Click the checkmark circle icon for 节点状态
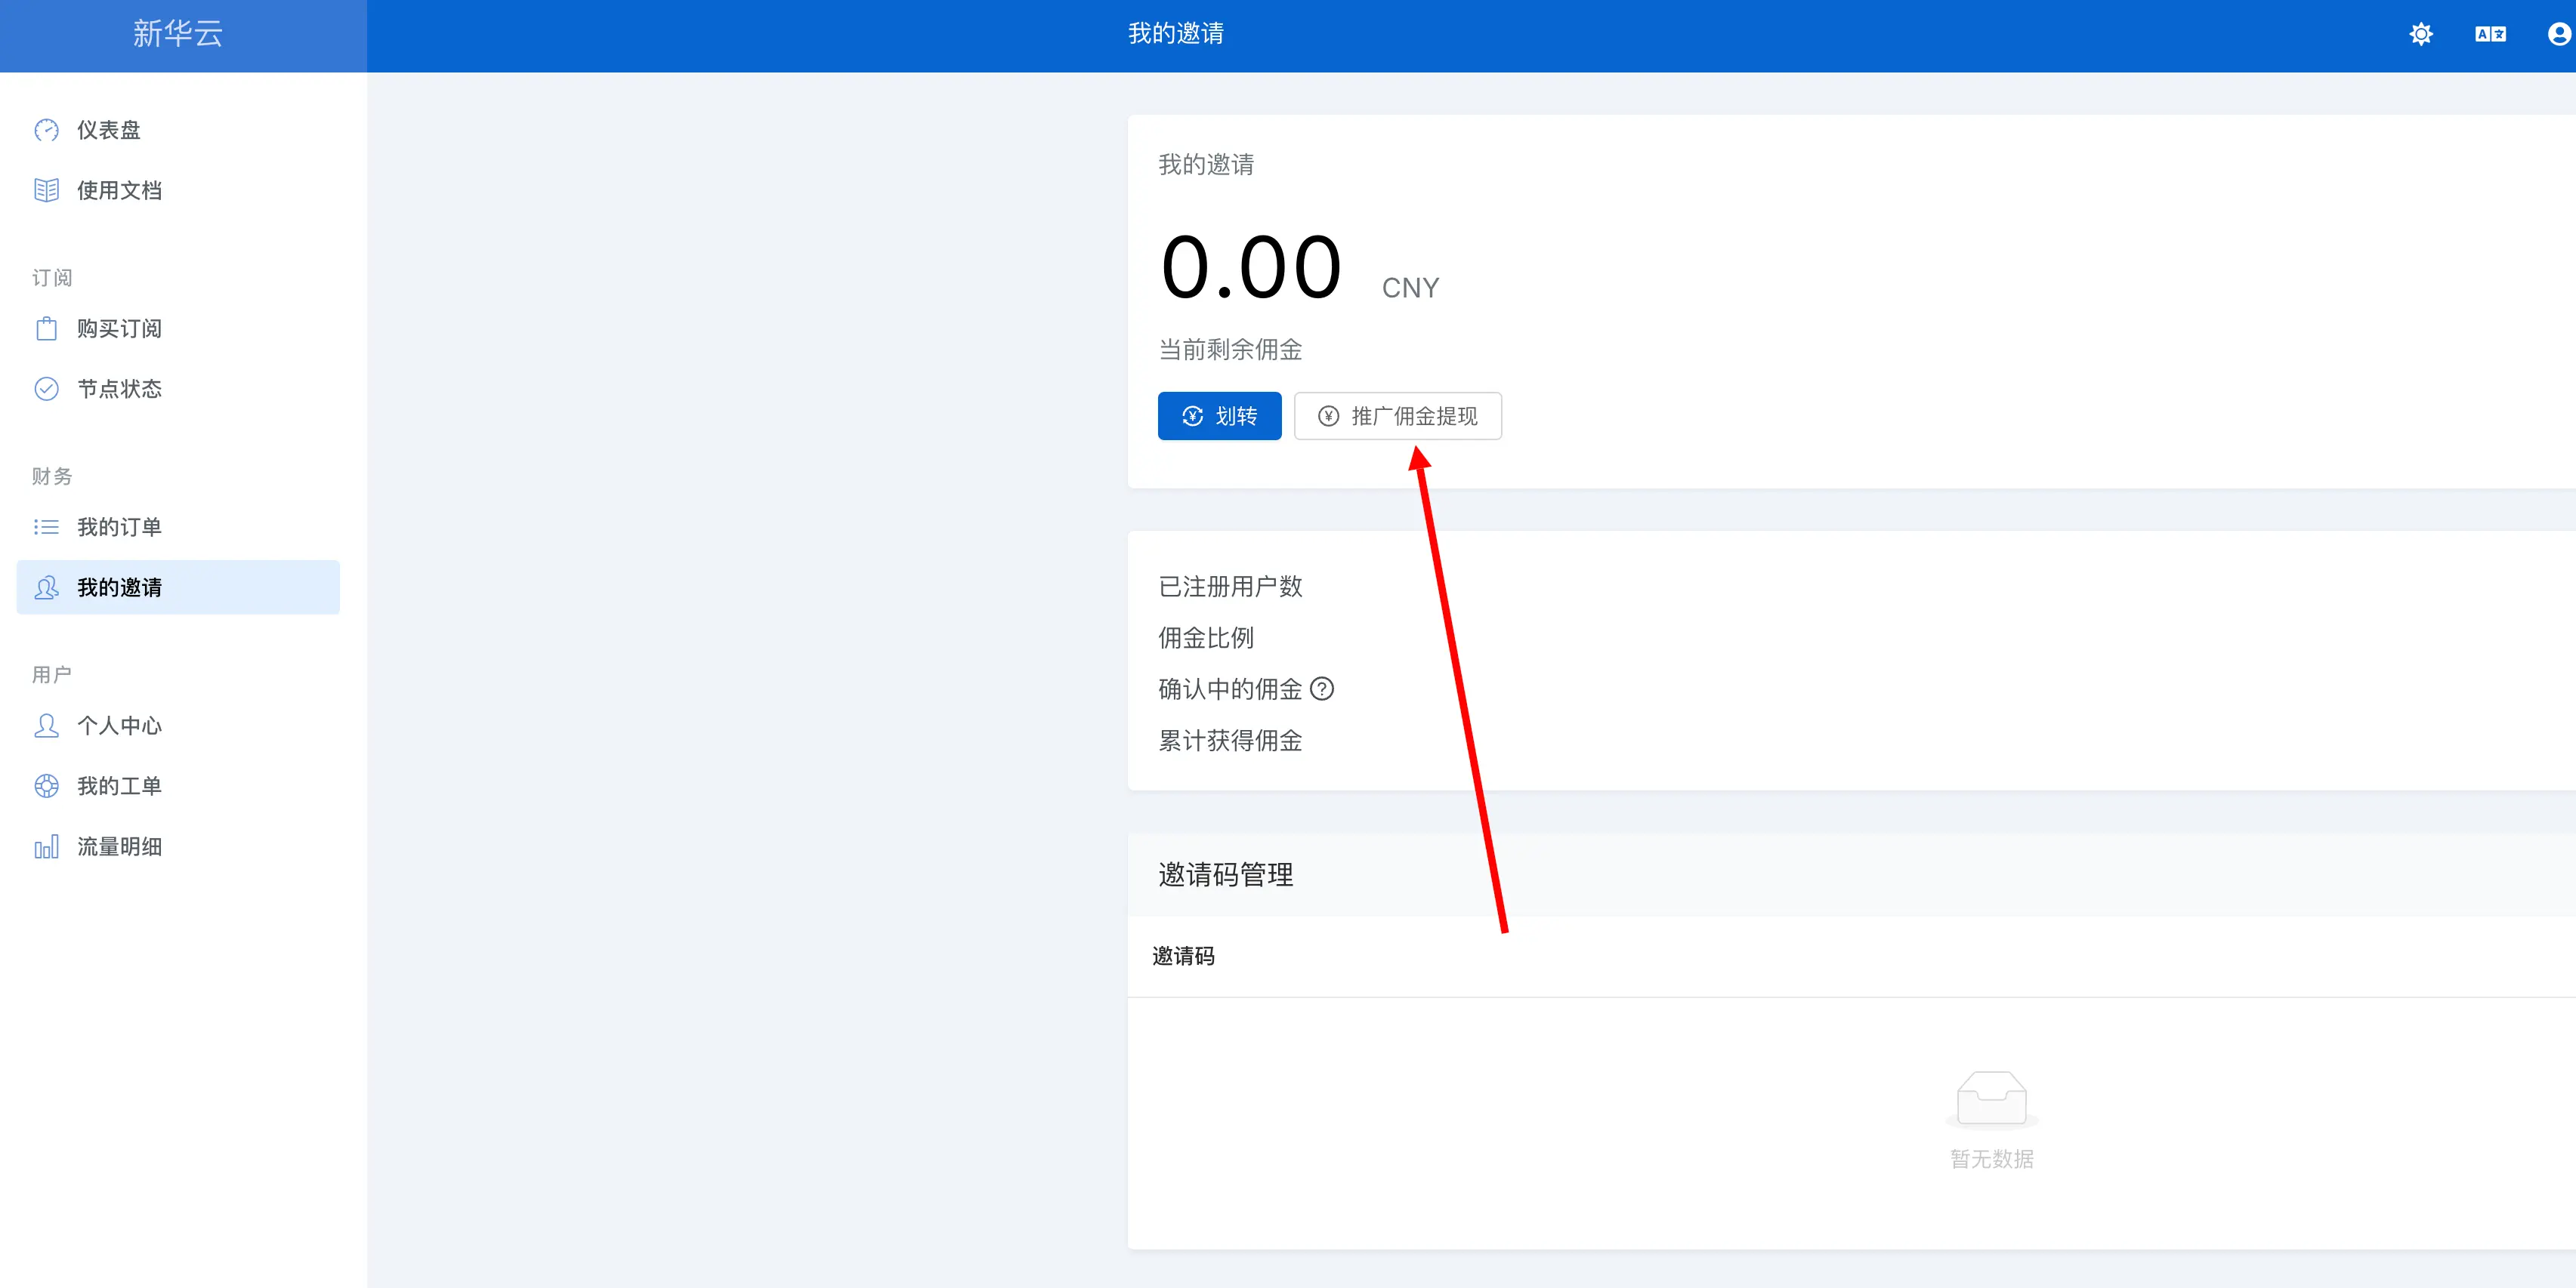 (x=46, y=389)
